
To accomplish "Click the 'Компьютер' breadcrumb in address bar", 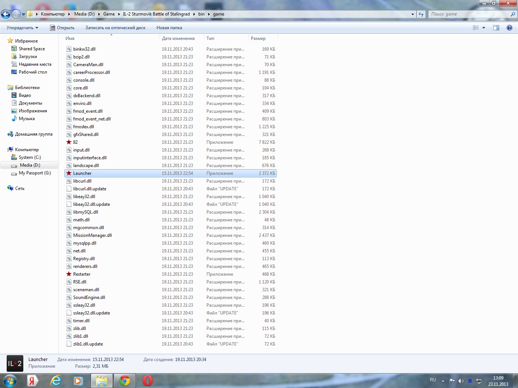I will (x=53, y=14).
